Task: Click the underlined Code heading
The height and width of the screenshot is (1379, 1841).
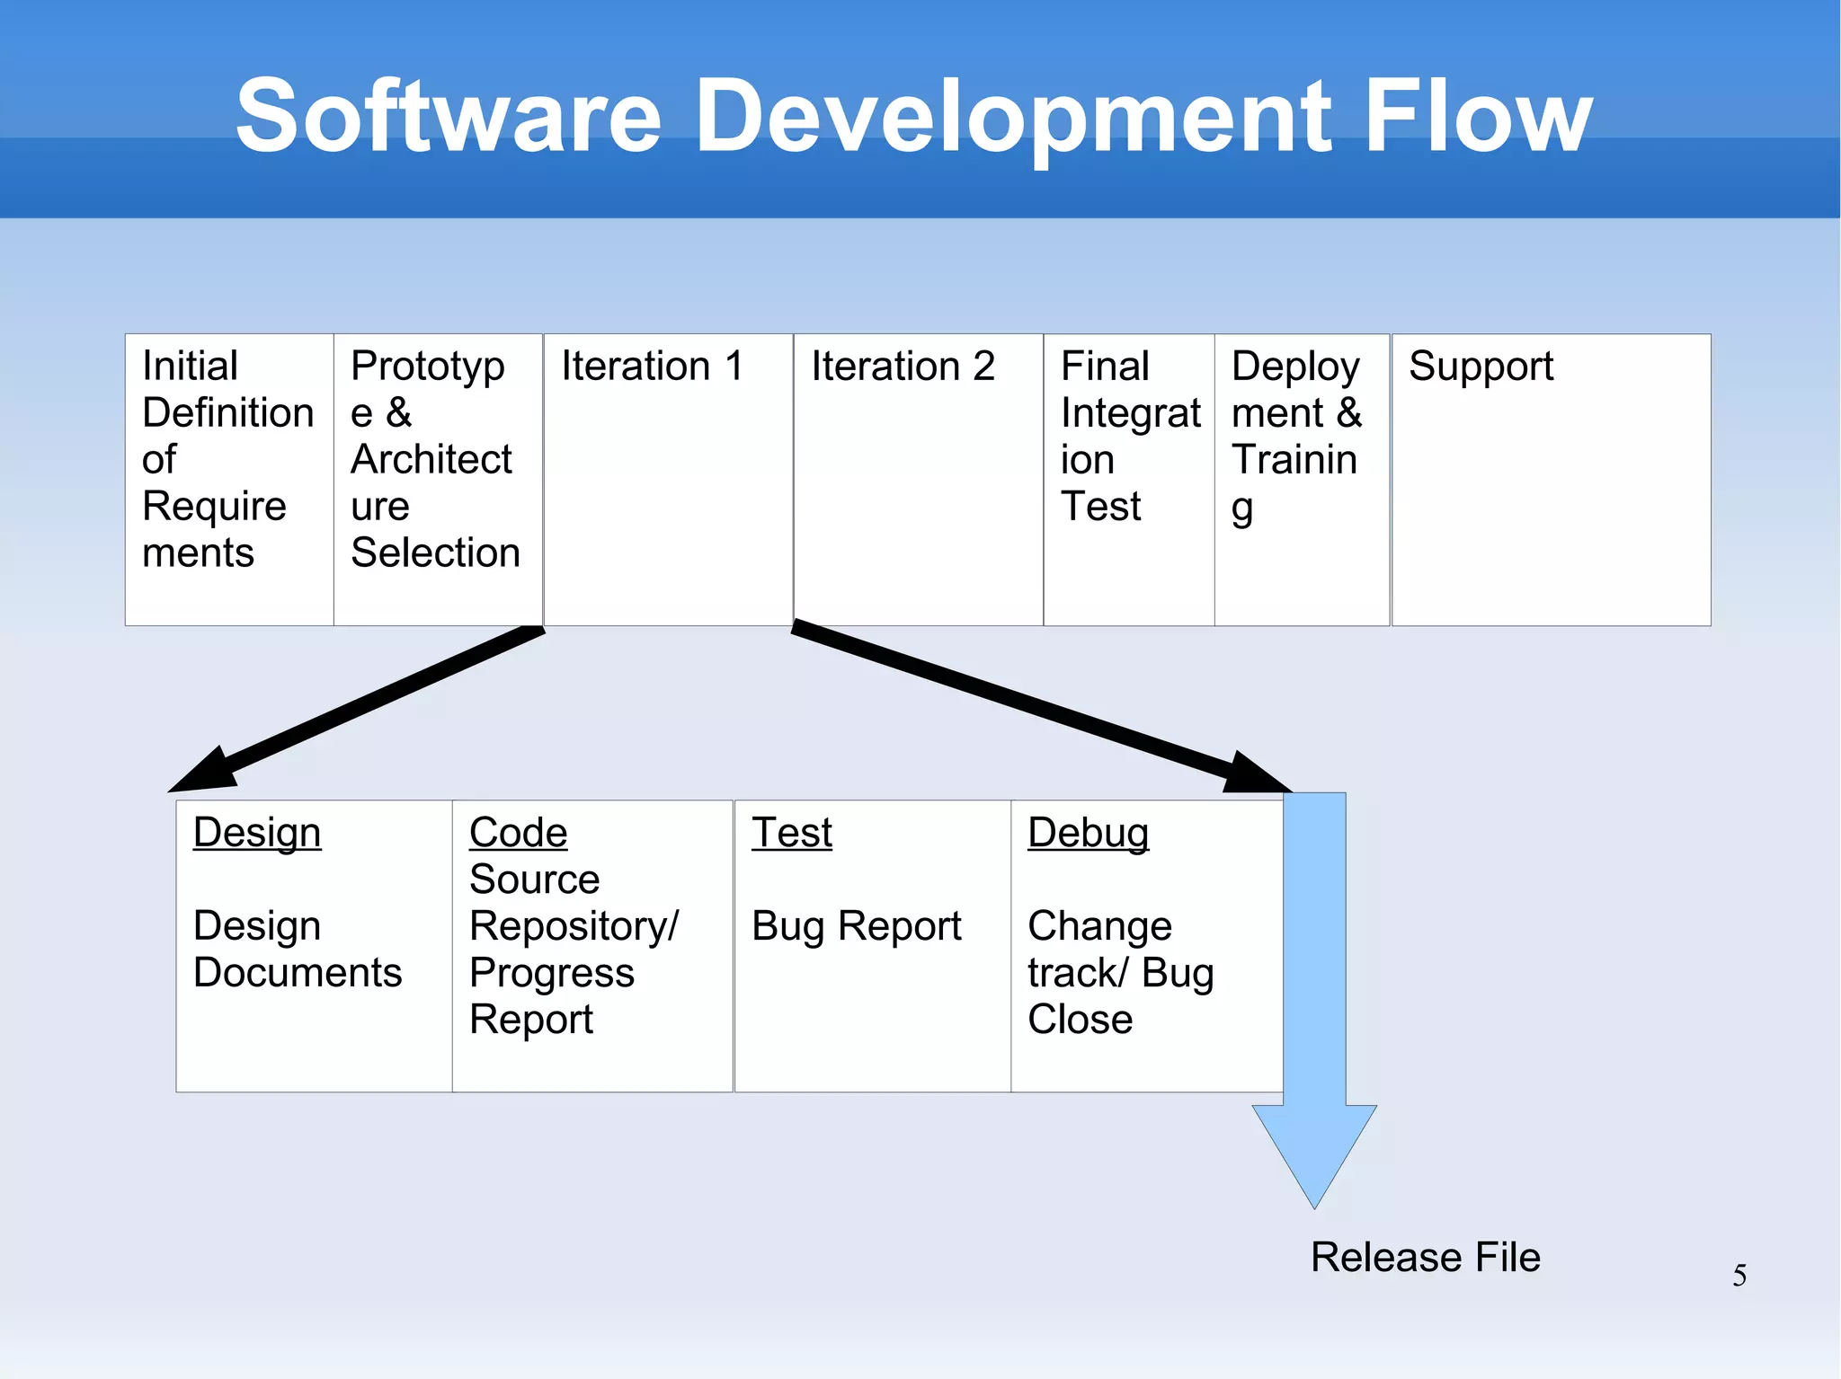Action: tap(518, 833)
